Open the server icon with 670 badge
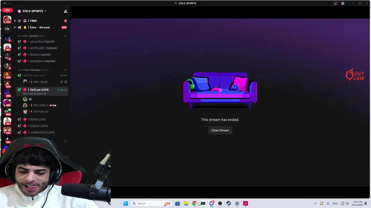The height and width of the screenshot is (208, 371). (x=7, y=84)
